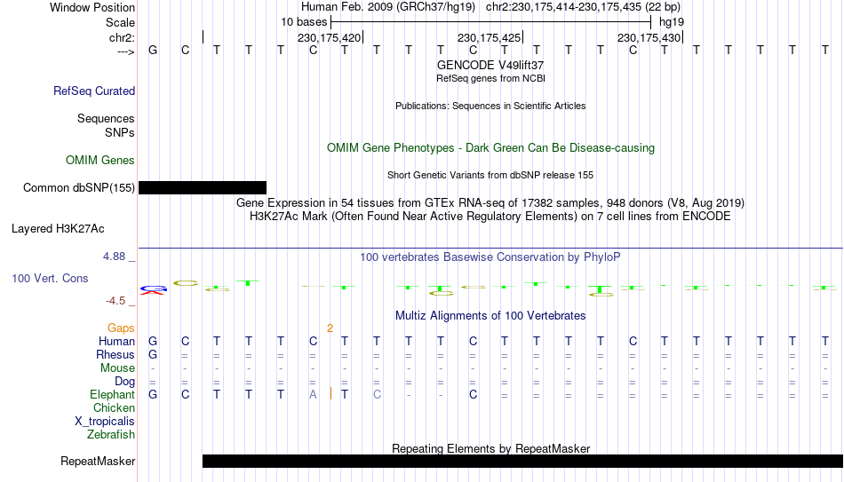
Task: Click the black RepeatMasker repeat element bar
Action: tap(522, 461)
